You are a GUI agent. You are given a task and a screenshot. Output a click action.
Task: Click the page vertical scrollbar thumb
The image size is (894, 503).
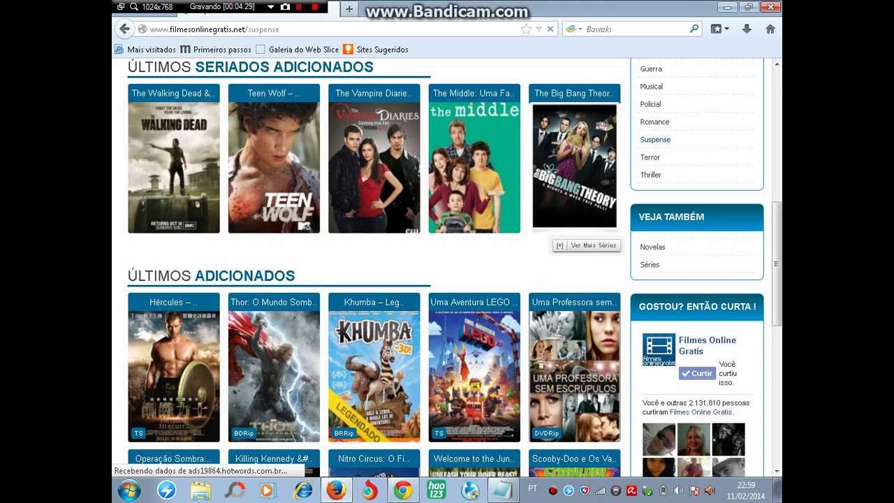776,264
